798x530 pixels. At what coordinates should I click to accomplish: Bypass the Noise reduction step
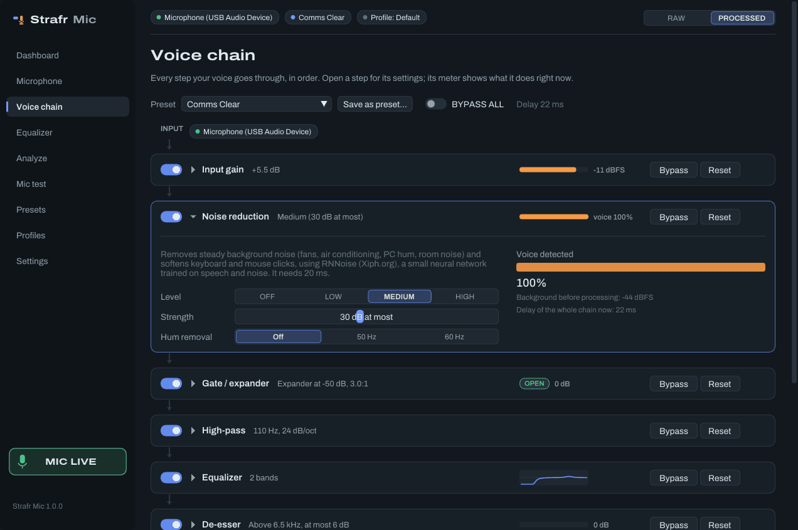[x=674, y=217]
